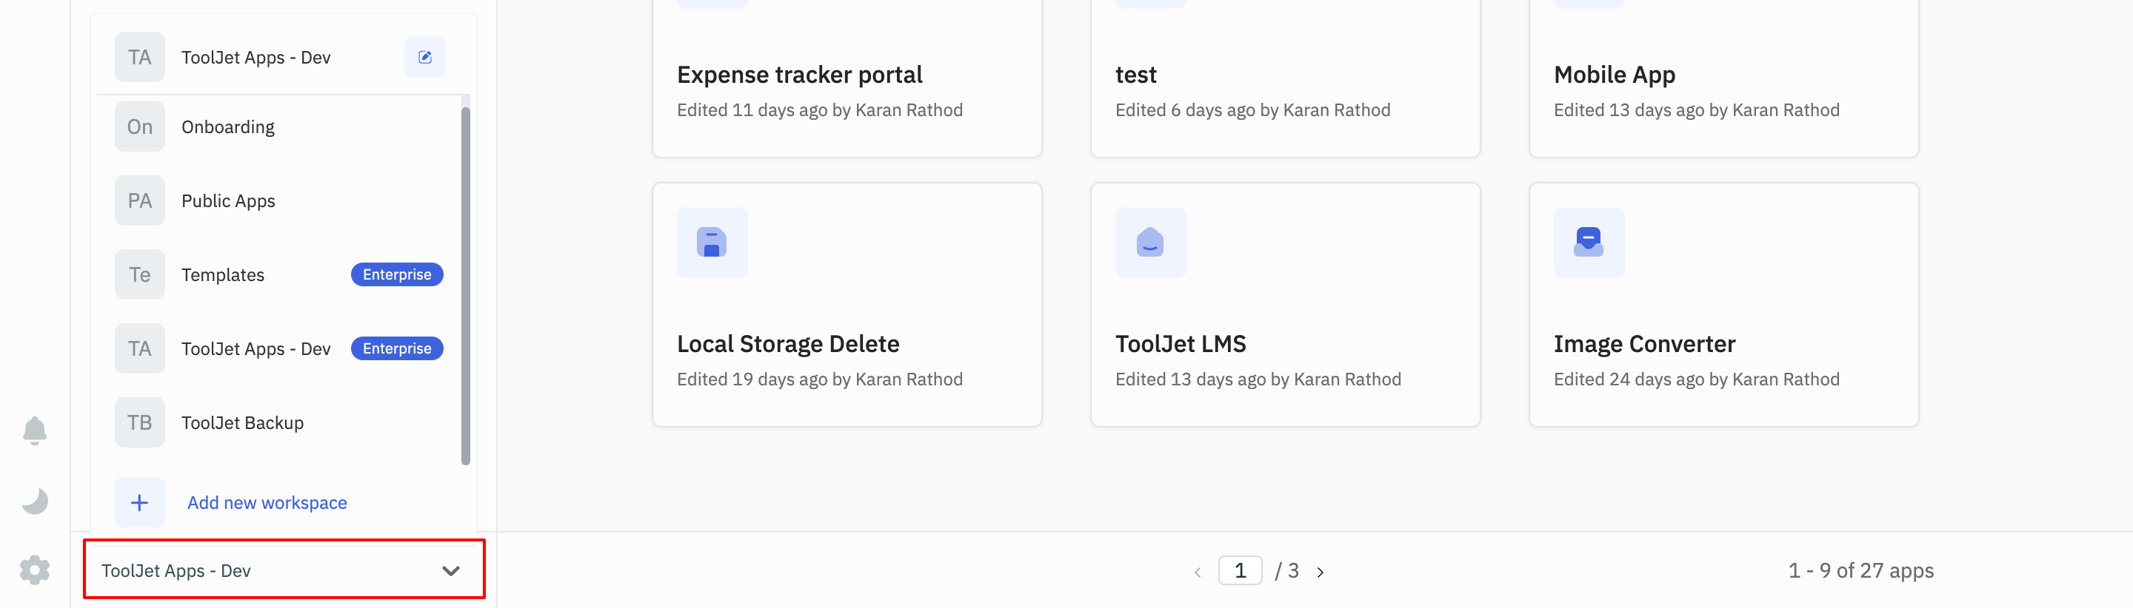Toggle dark mode moon icon
This screenshot has height=608, width=2133.
35,501
